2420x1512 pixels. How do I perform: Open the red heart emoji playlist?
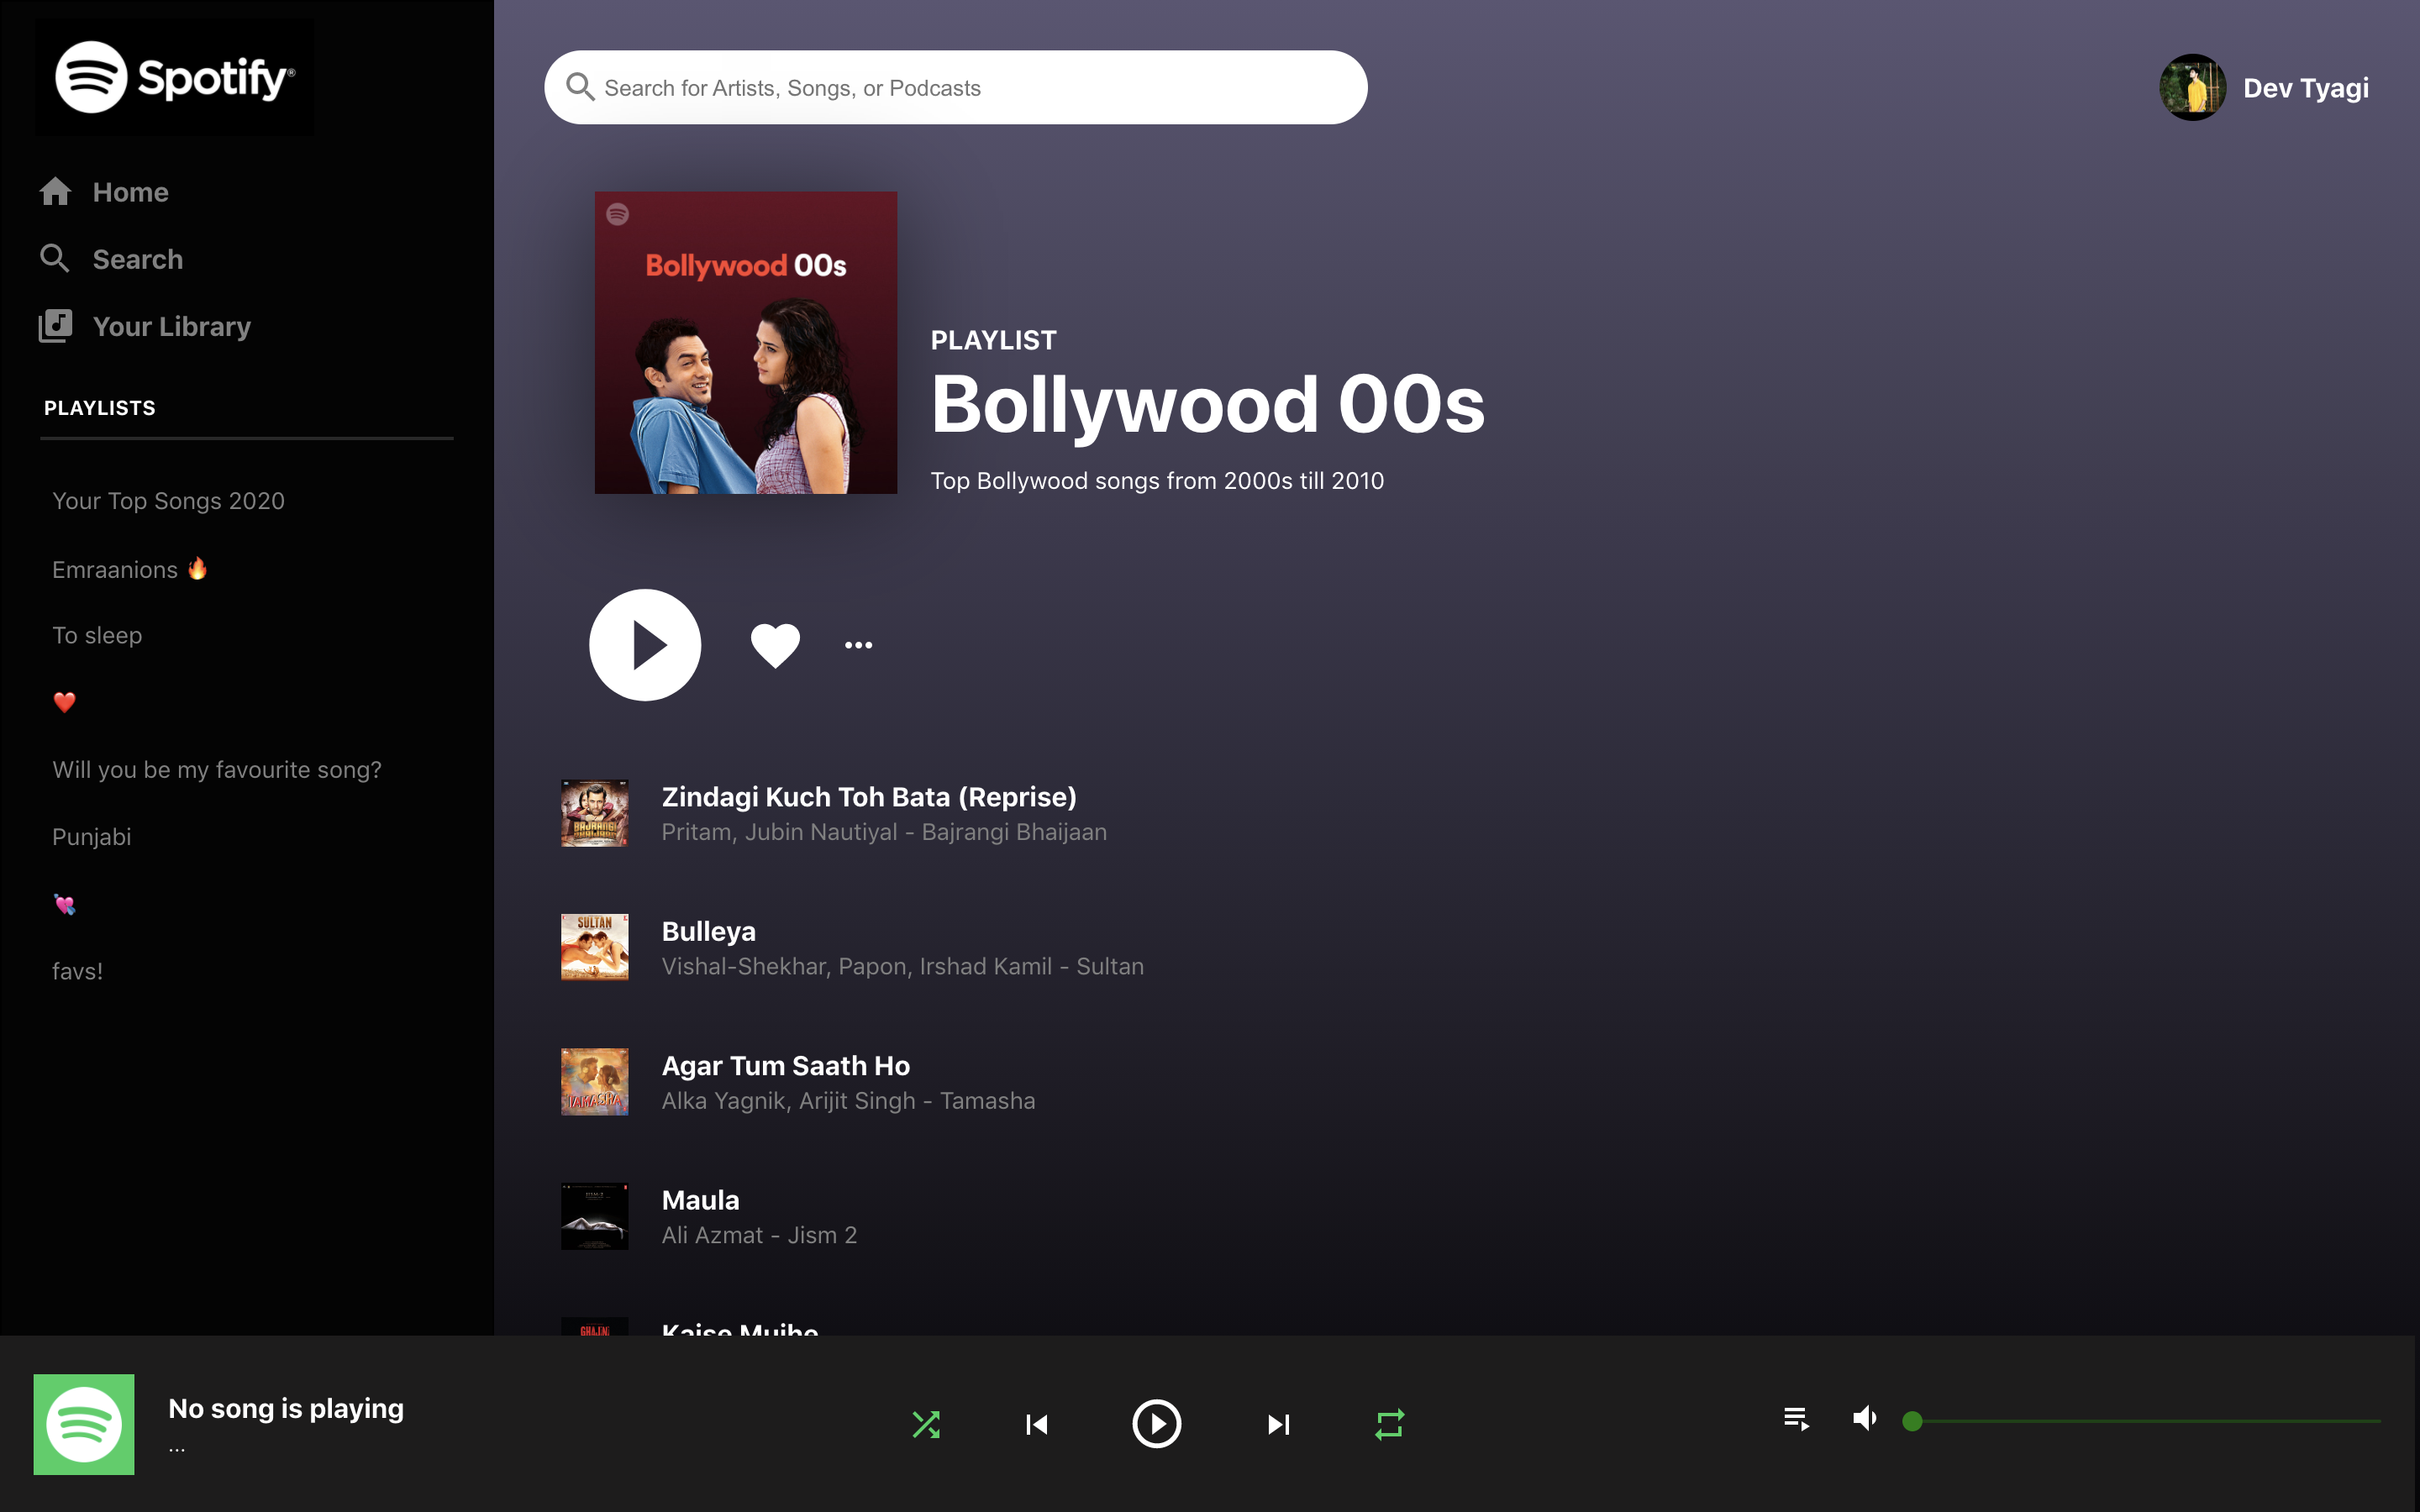click(64, 702)
